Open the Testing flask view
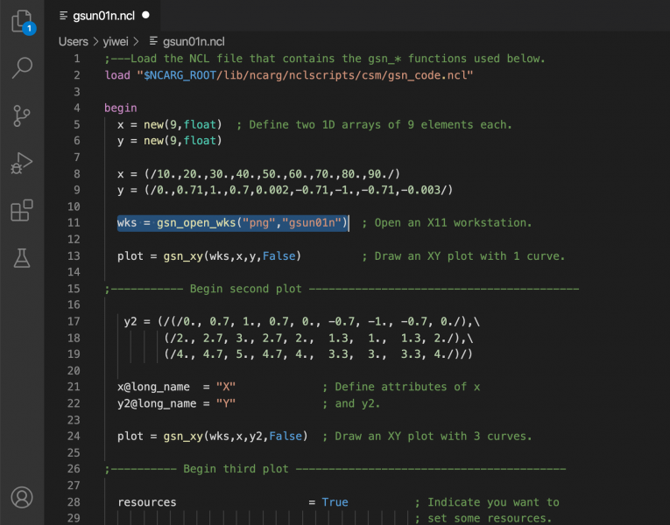This screenshot has width=670, height=525. pyautogui.click(x=22, y=257)
